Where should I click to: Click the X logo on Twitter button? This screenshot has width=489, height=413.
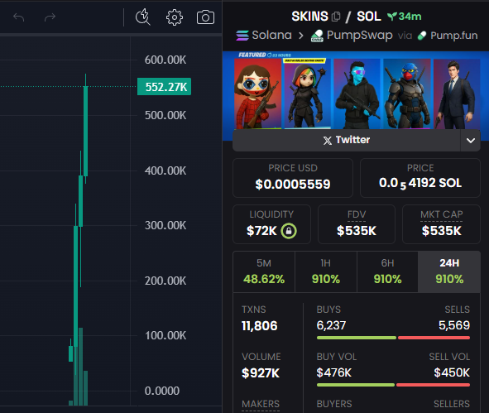pos(328,141)
